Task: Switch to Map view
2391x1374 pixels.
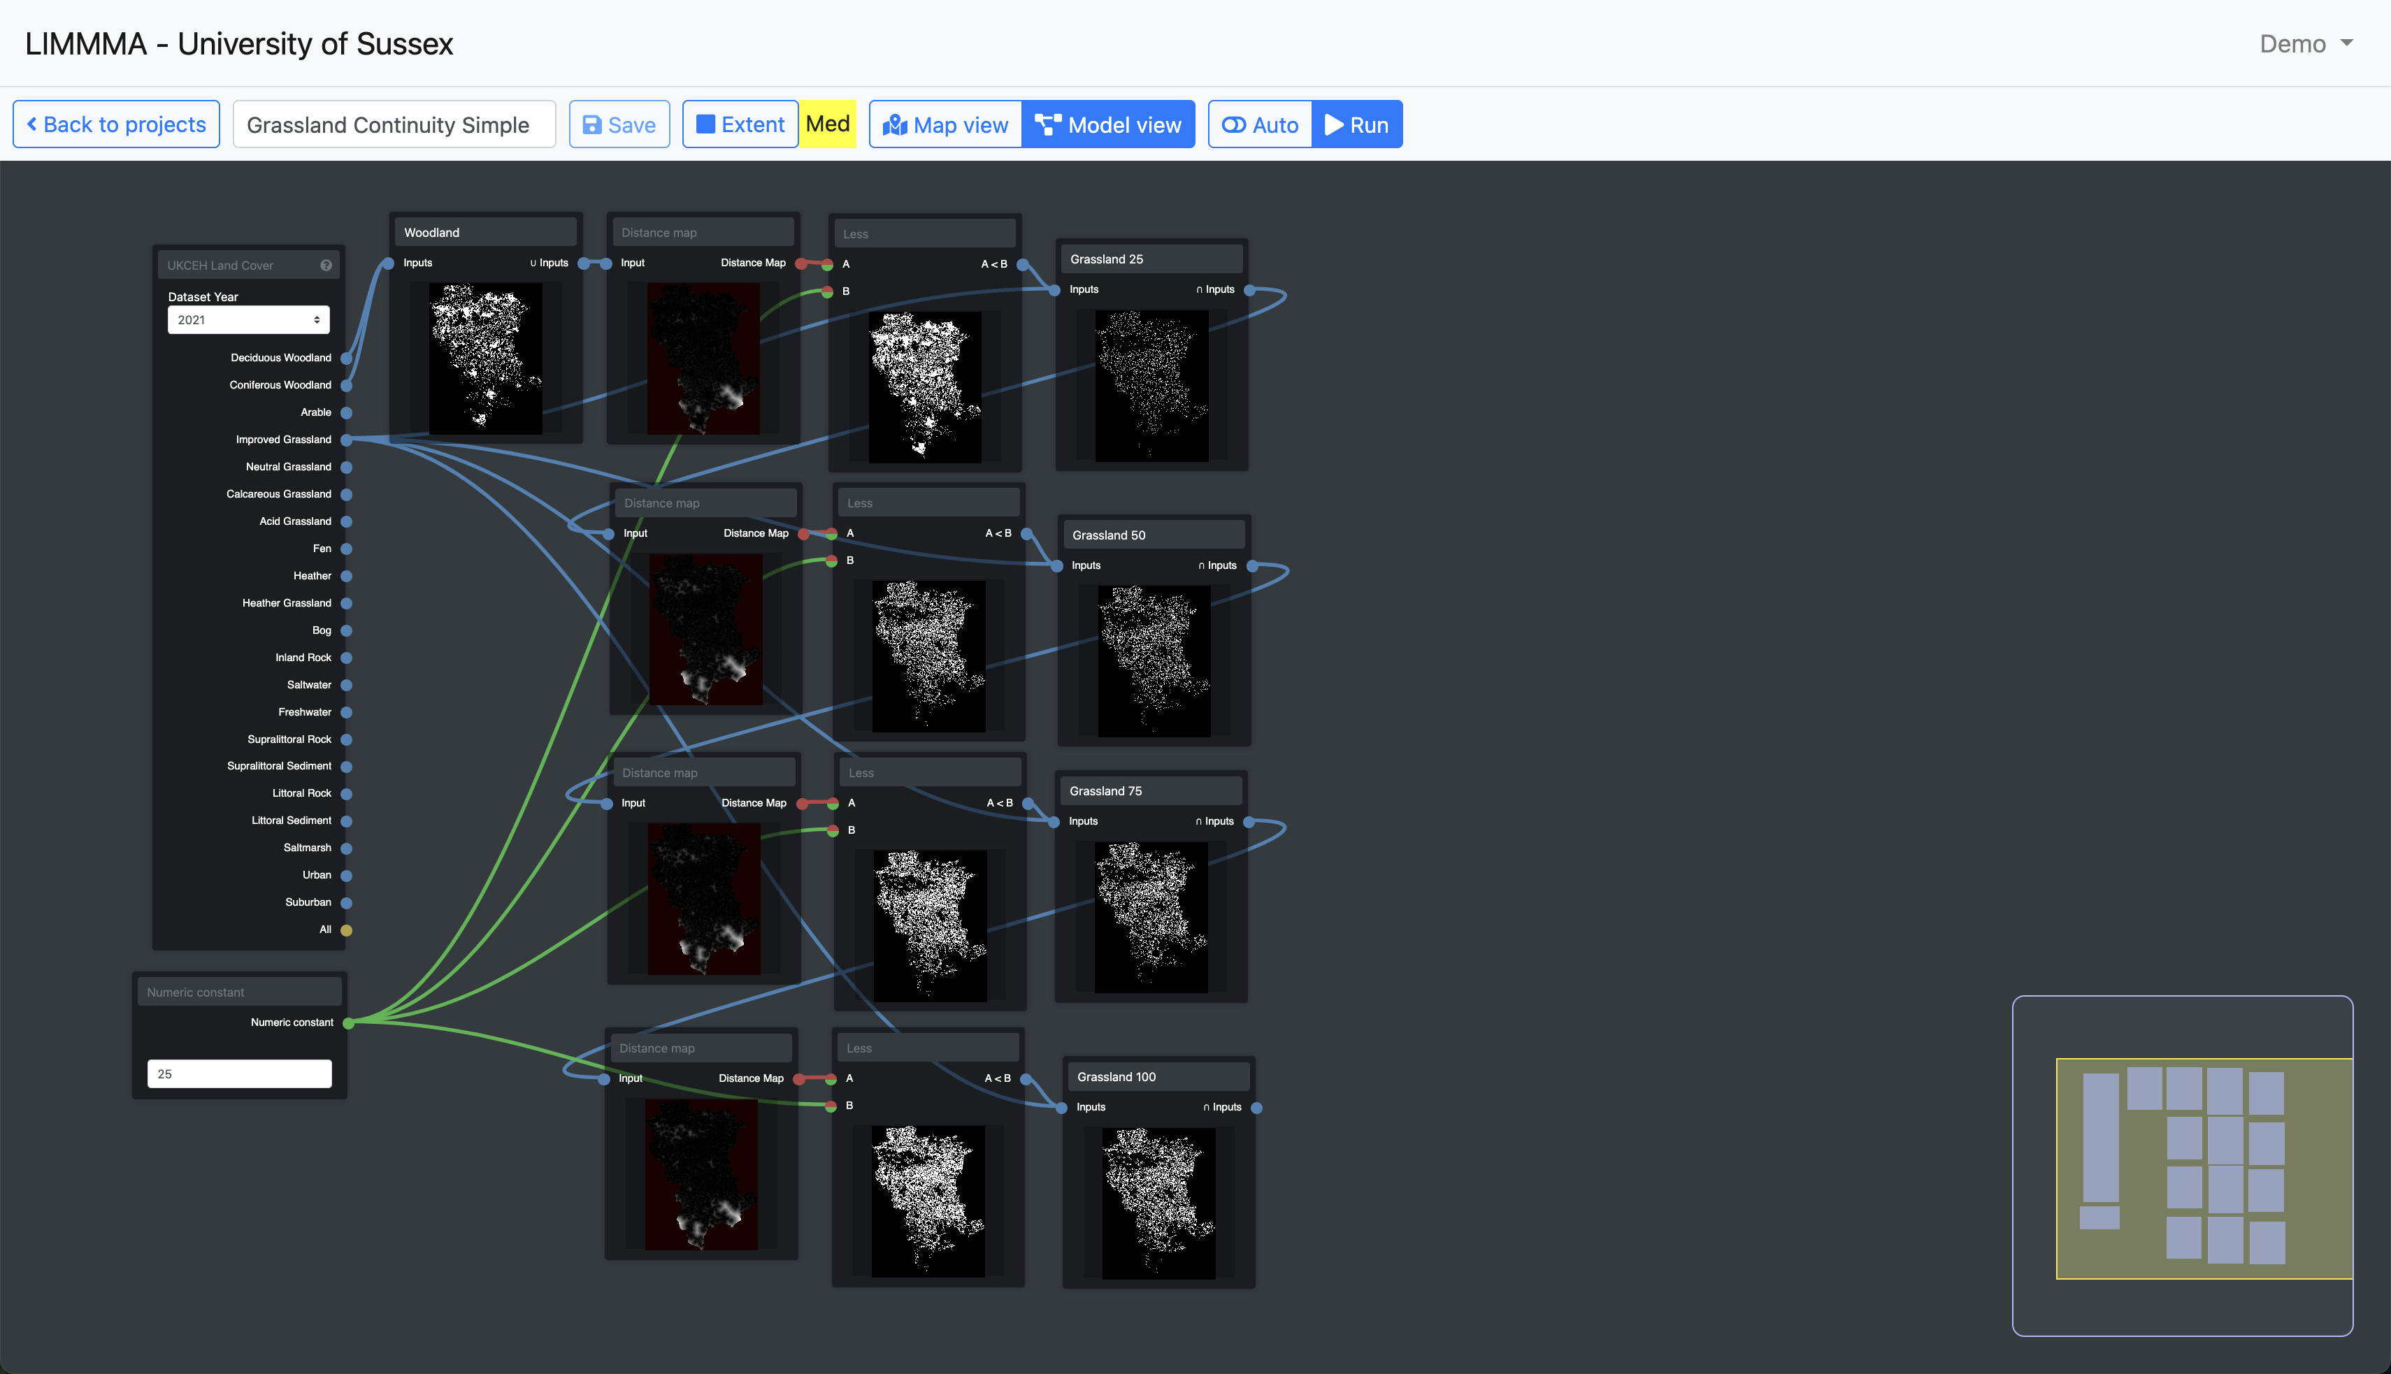Action: pyautogui.click(x=946, y=124)
